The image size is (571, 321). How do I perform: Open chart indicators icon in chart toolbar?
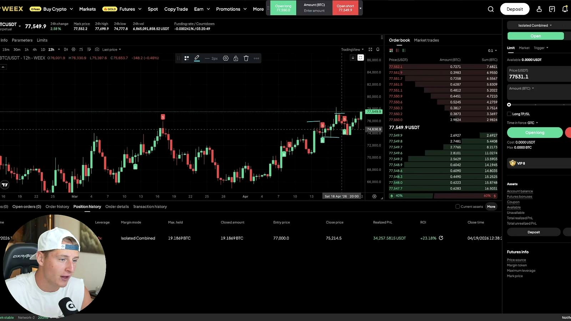(81, 50)
